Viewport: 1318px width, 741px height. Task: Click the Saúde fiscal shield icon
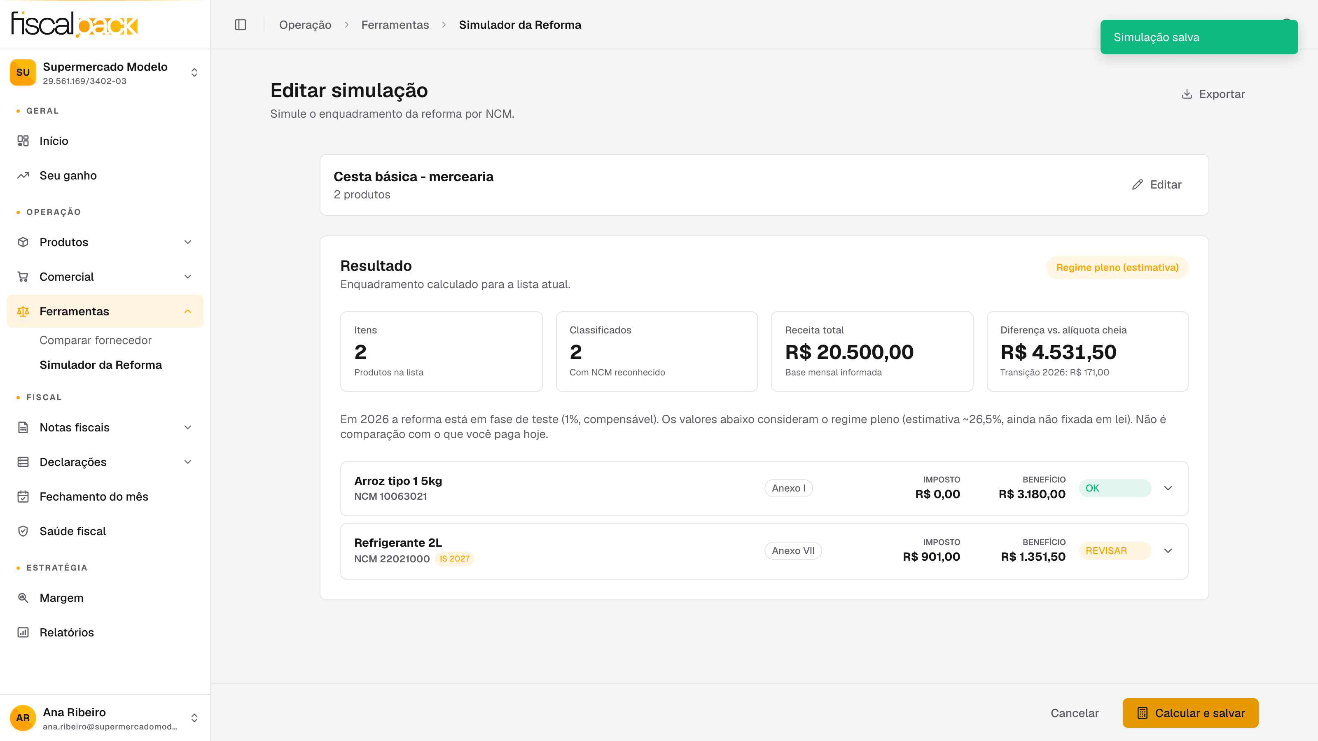coord(23,531)
